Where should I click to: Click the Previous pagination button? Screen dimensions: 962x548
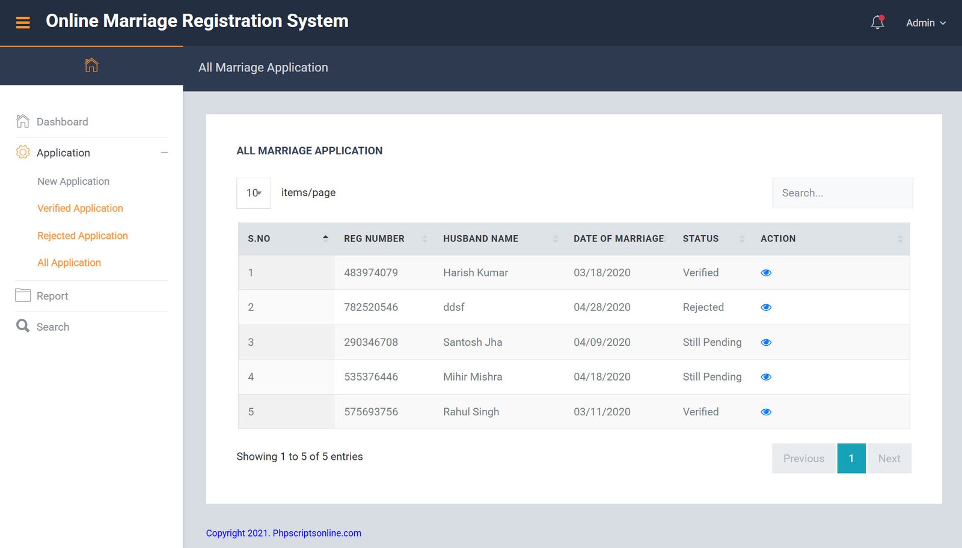pyautogui.click(x=804, y=459)
